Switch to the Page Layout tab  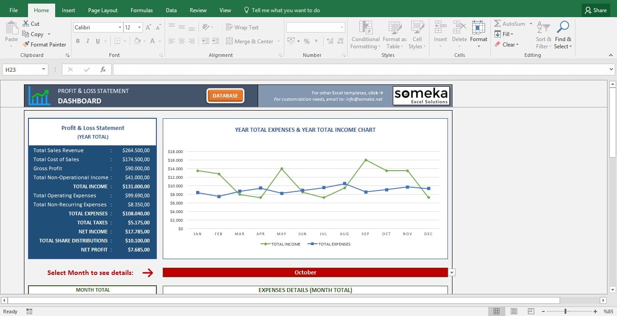(x=103, y=10)
